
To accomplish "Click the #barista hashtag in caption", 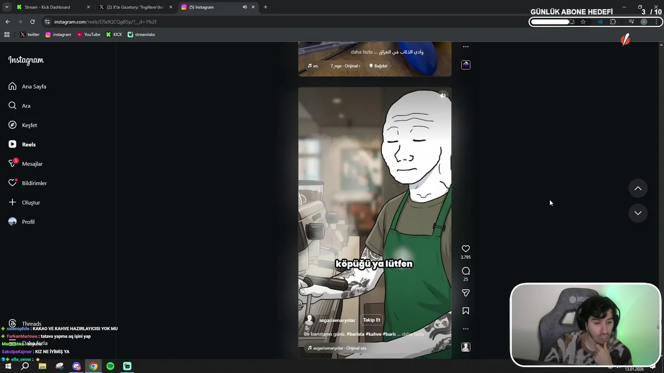I will pos(355,334).
